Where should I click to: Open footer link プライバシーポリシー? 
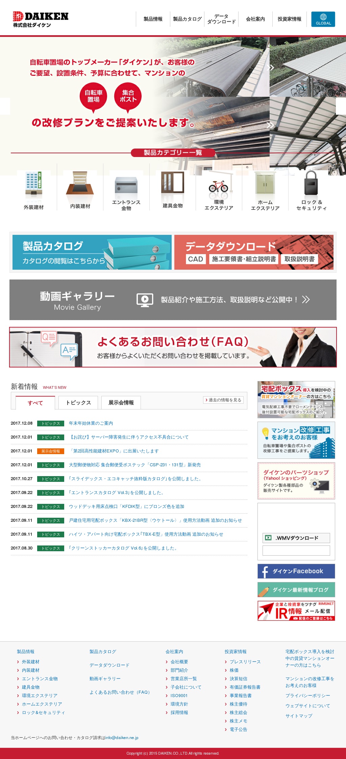[308, 696]
